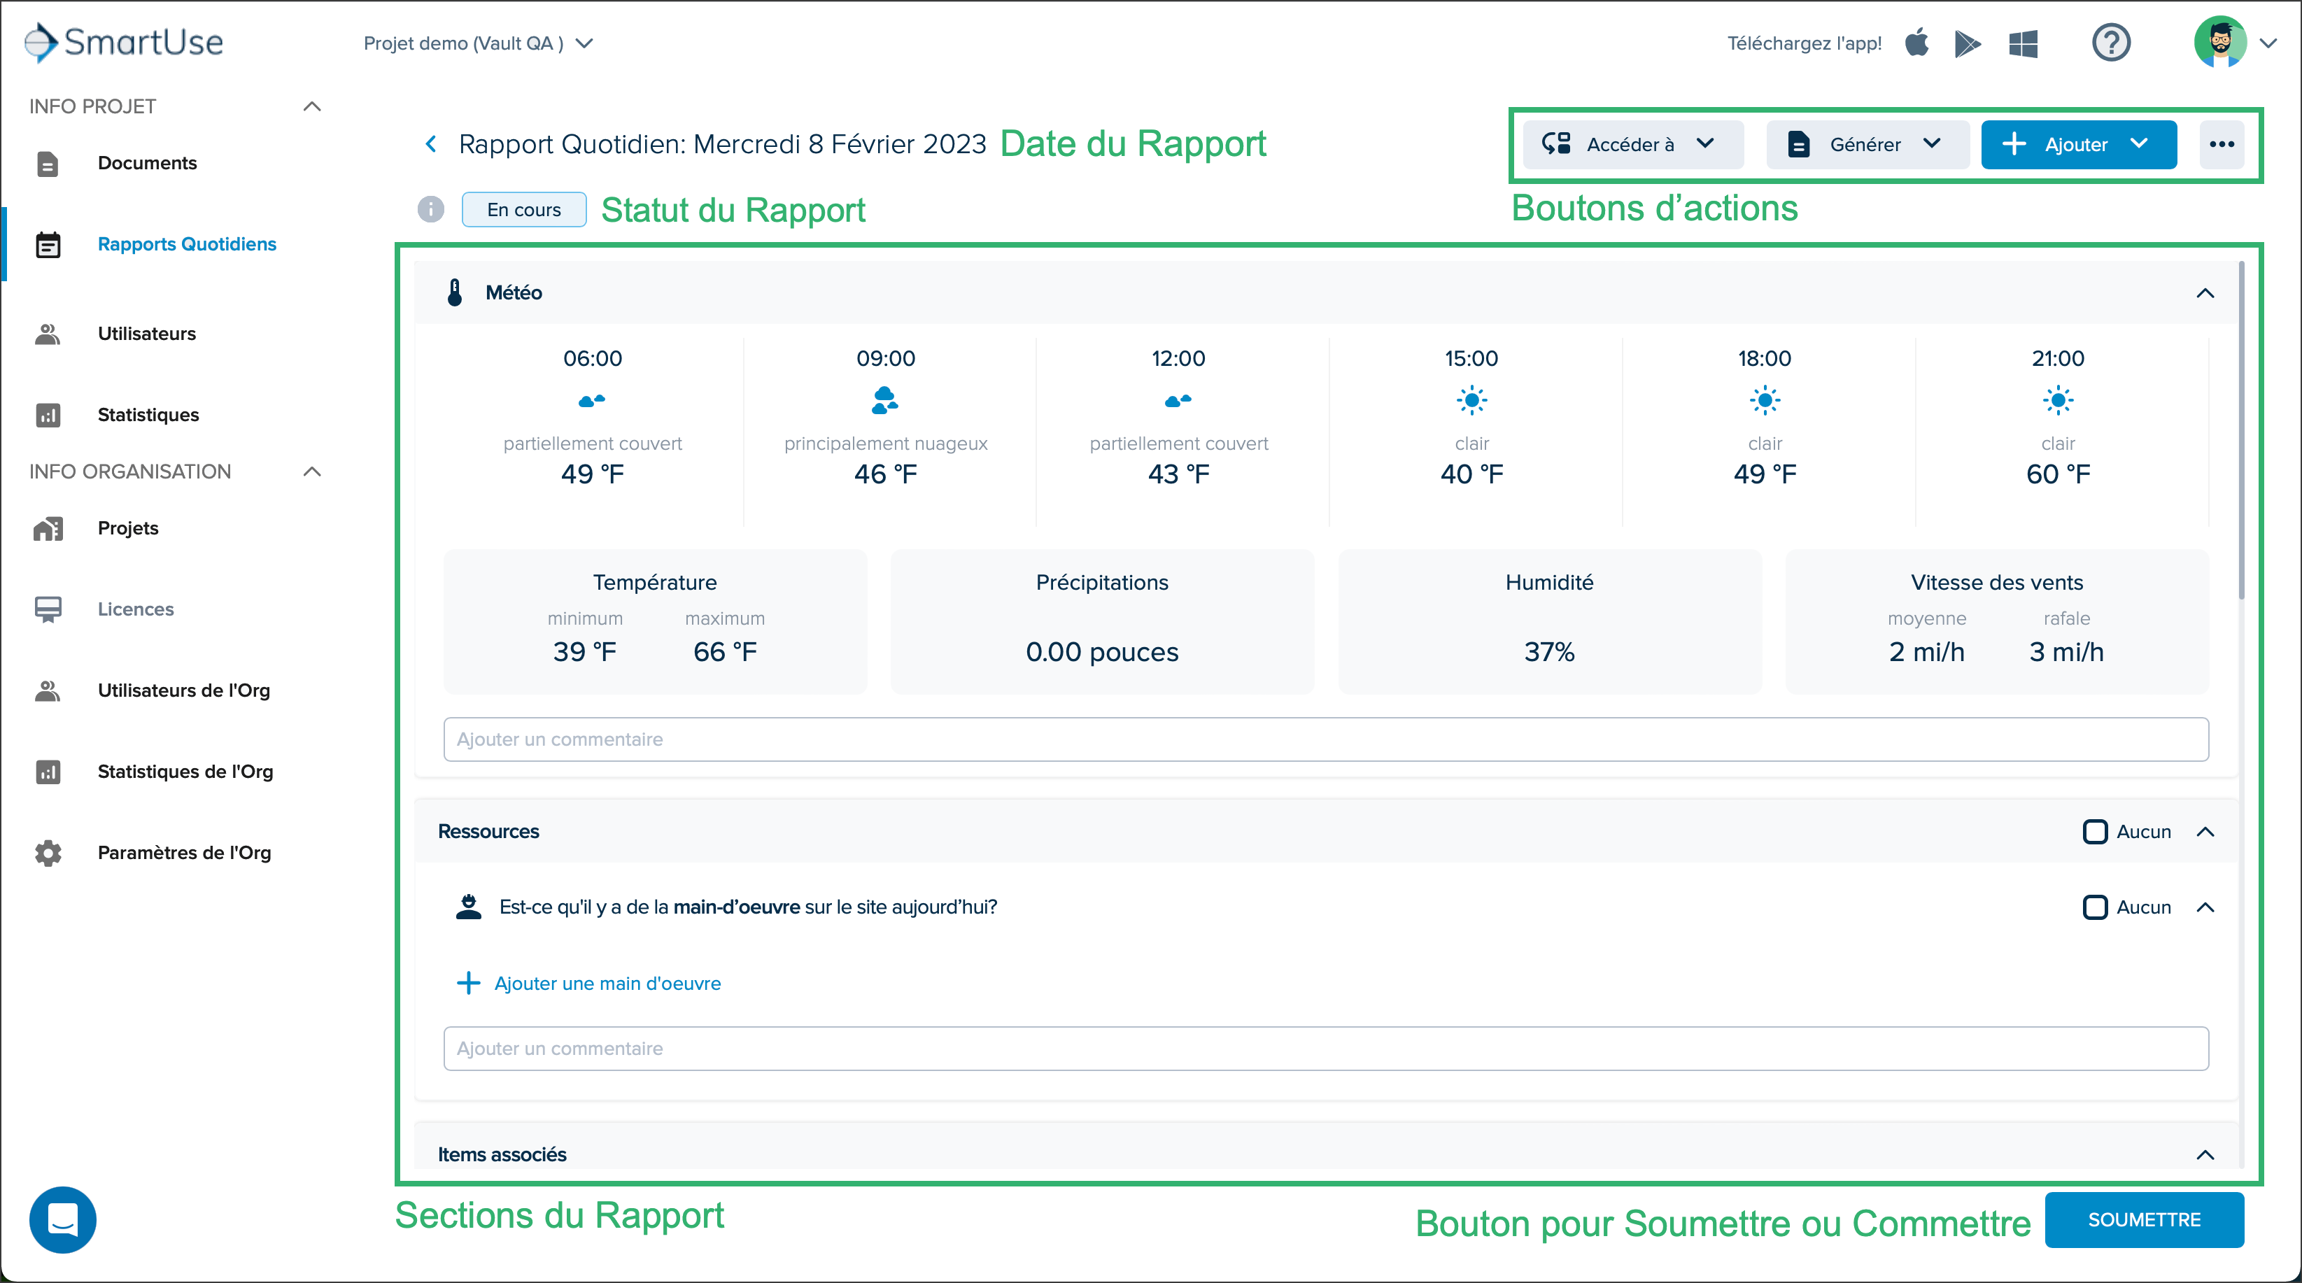
Task: Click the Apple App Store download icon
Action: coord(1917,43)
